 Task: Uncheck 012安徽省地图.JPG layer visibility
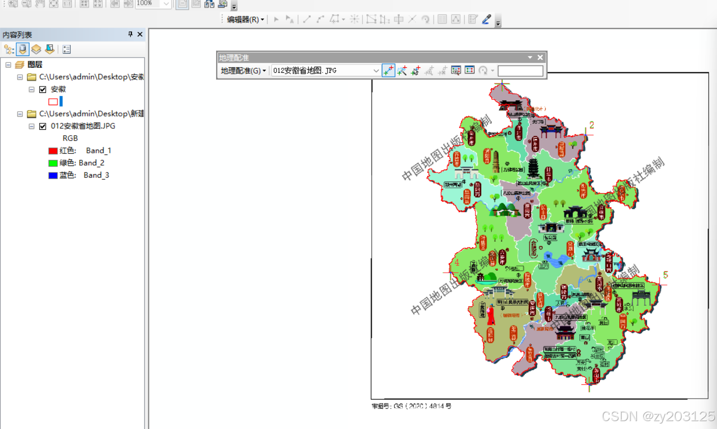[x=43, y=126]
